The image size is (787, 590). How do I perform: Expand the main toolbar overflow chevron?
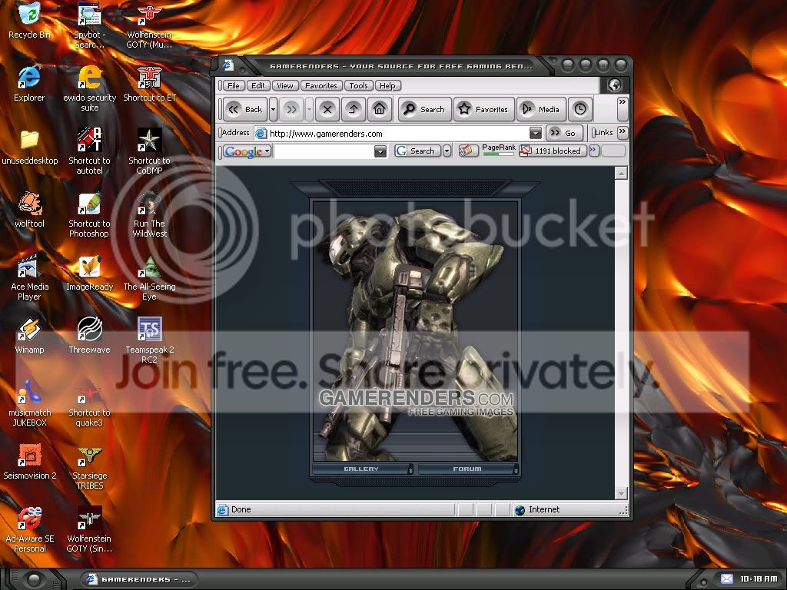623,109
